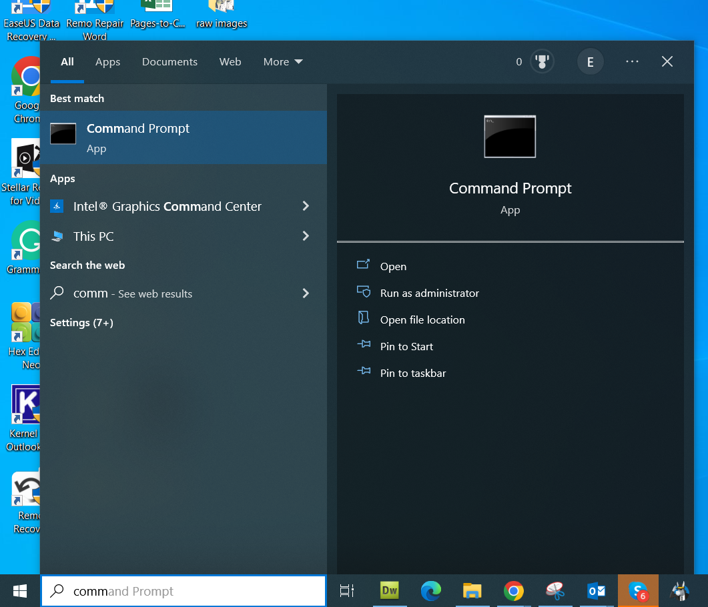Switch to the Web search tab
This screenshot has height=607, width=708.
coord(230,62)
